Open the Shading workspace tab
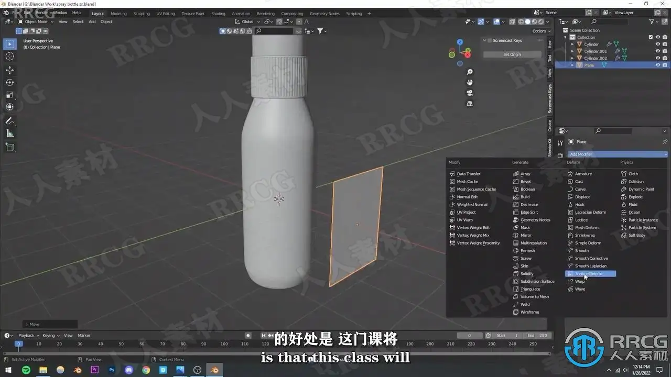 pos(218,13)
